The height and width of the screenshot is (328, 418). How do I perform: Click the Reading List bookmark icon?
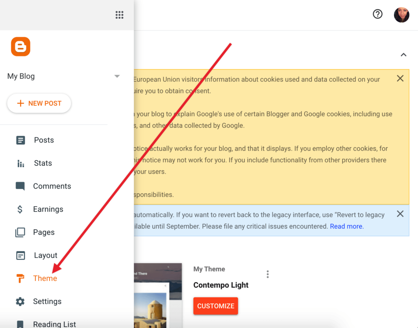[20, 323]
